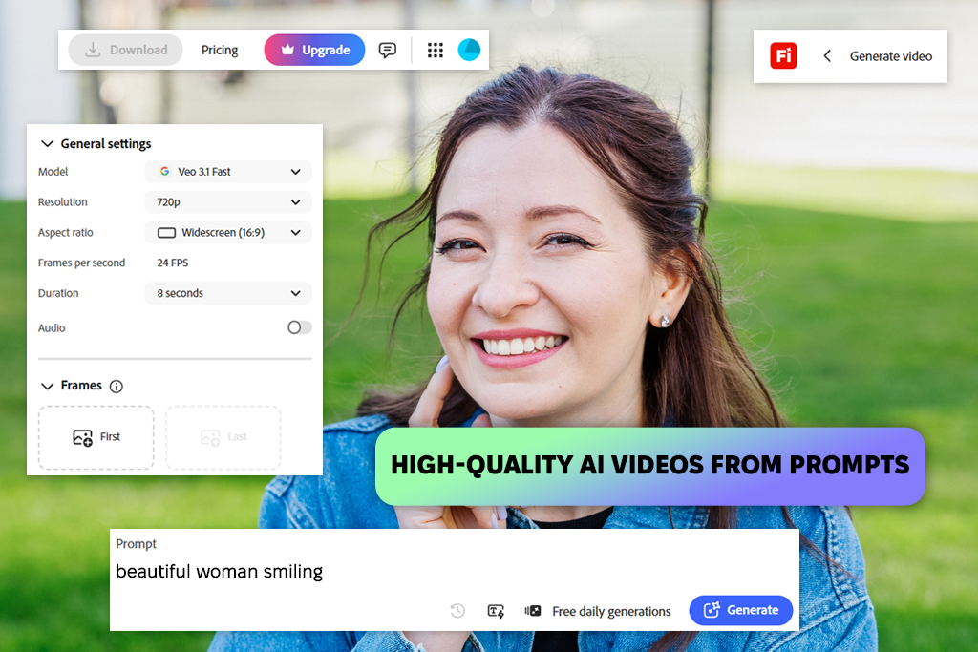Screen dimensions: 978x652
Task: Click the Download button
Action: tap(125, 50)
